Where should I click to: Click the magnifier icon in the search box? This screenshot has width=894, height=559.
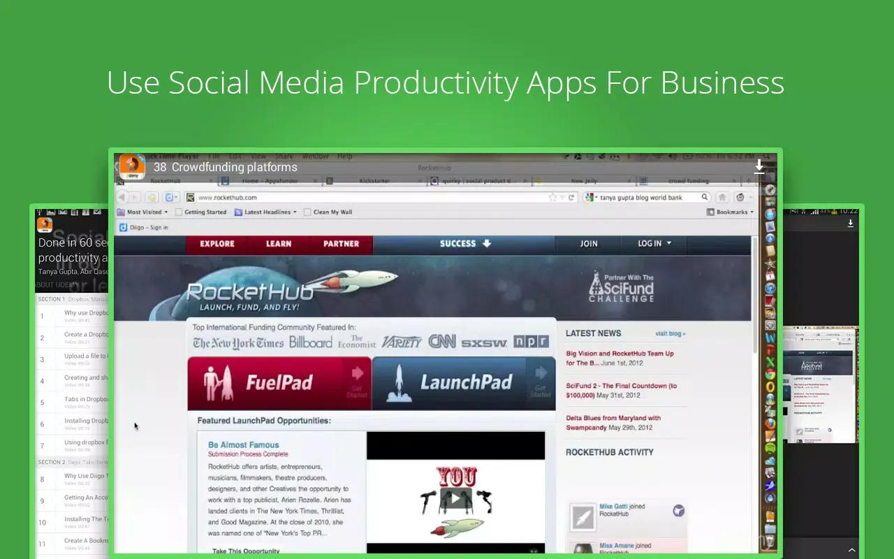tap(705, 198)
